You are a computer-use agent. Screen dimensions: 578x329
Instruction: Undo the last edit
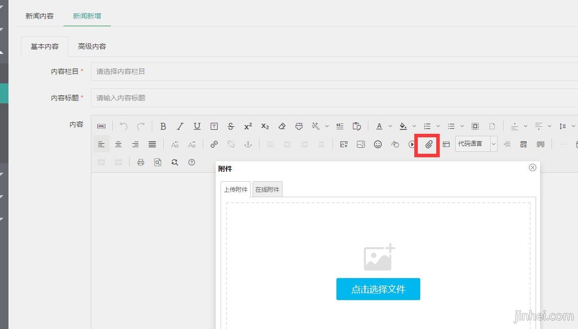123,126
